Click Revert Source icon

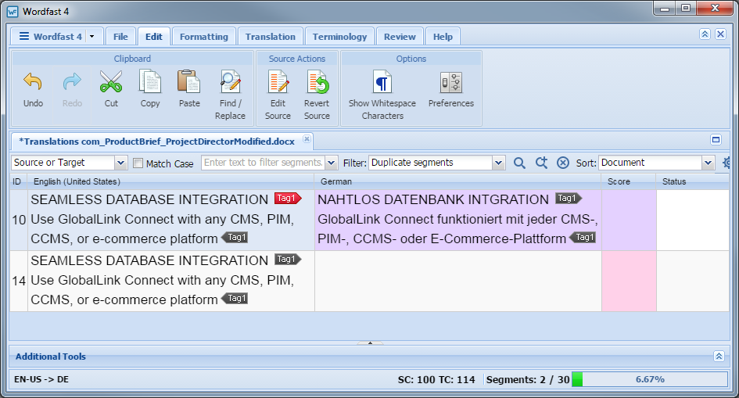coord(317,81)
